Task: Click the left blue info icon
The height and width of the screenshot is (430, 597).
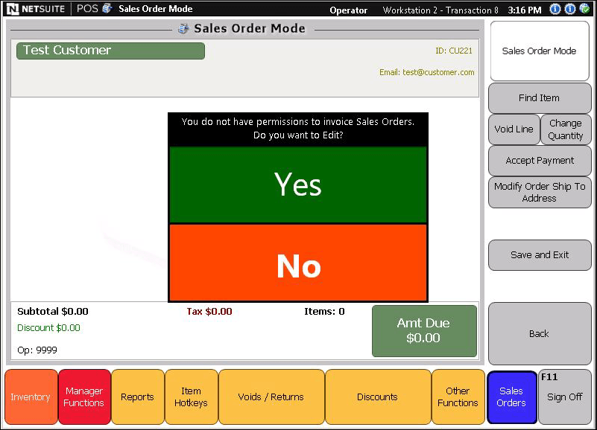Action: [555, 10]
